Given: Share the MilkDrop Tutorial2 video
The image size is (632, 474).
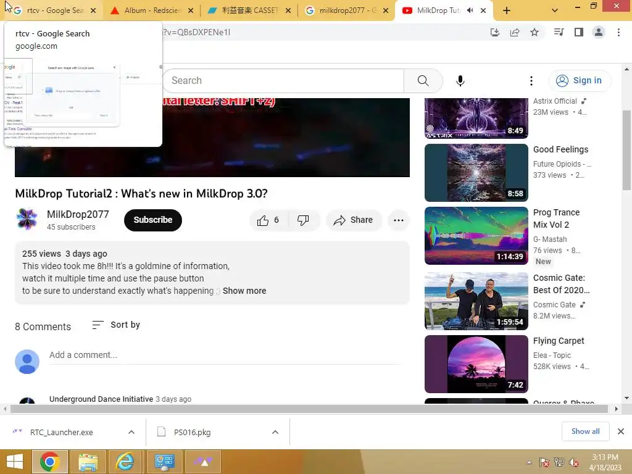Looking at the screenshot, I should pos(354,220).
